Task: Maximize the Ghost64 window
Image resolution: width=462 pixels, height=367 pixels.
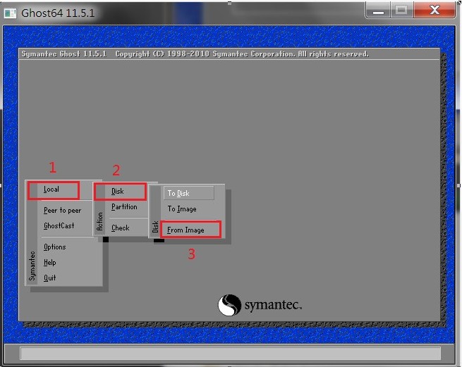Action: [402, 11]
